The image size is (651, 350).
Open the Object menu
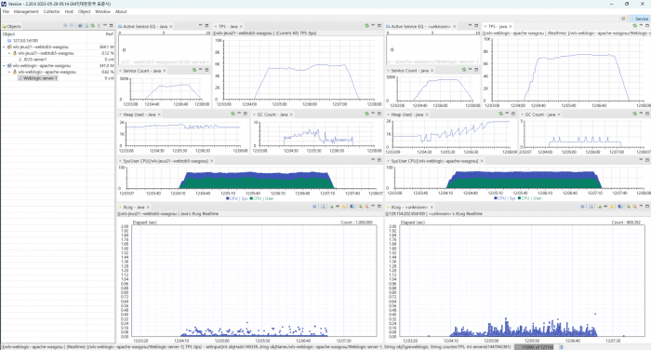click(84, 12)
